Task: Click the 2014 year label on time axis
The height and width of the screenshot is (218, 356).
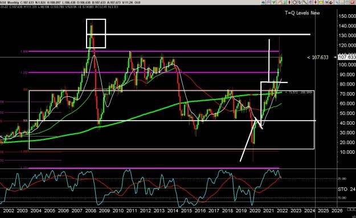Action: [x=173, y=211]
